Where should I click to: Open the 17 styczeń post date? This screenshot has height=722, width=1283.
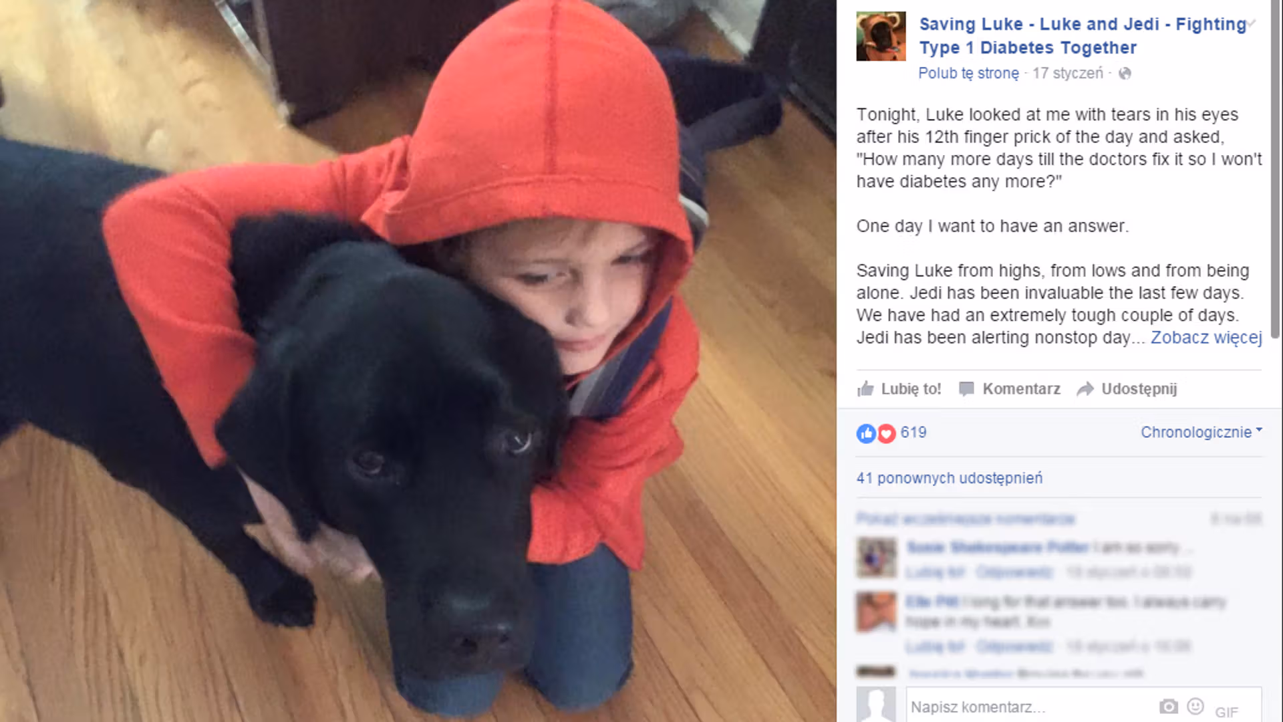1067,74
